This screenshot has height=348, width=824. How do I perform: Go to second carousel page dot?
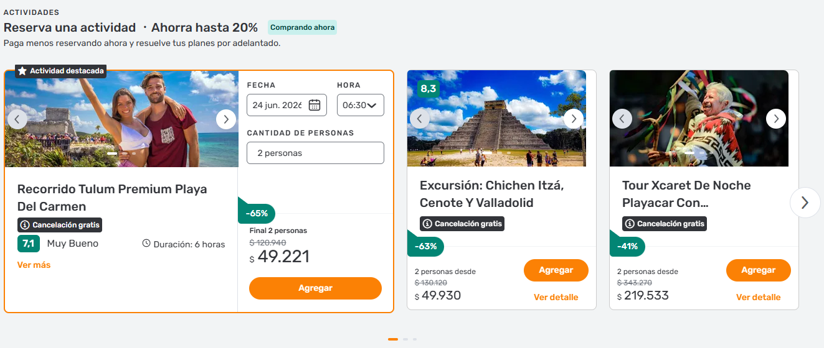pyautogui.click(x=405, y=339)
